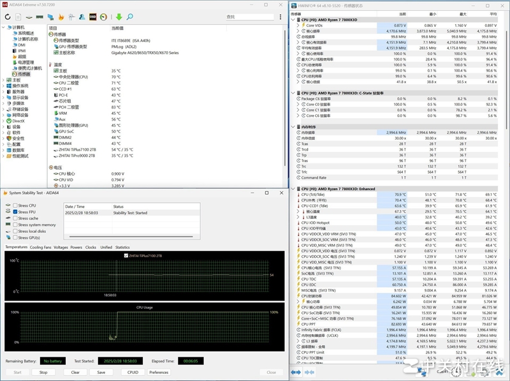The width and height of the screenshot is (510, 381).
Task: Launch stability test via flame toolbar icon
Action: coord(61,17)
